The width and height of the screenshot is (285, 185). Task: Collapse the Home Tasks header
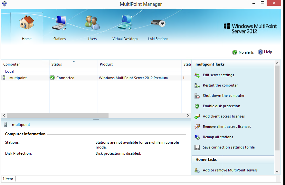click(233, 159)
